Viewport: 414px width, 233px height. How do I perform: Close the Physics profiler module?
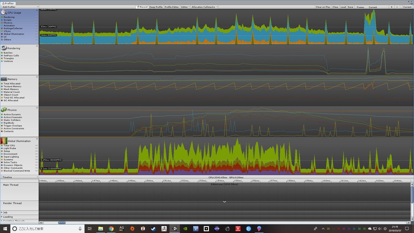tap(37, 108)
